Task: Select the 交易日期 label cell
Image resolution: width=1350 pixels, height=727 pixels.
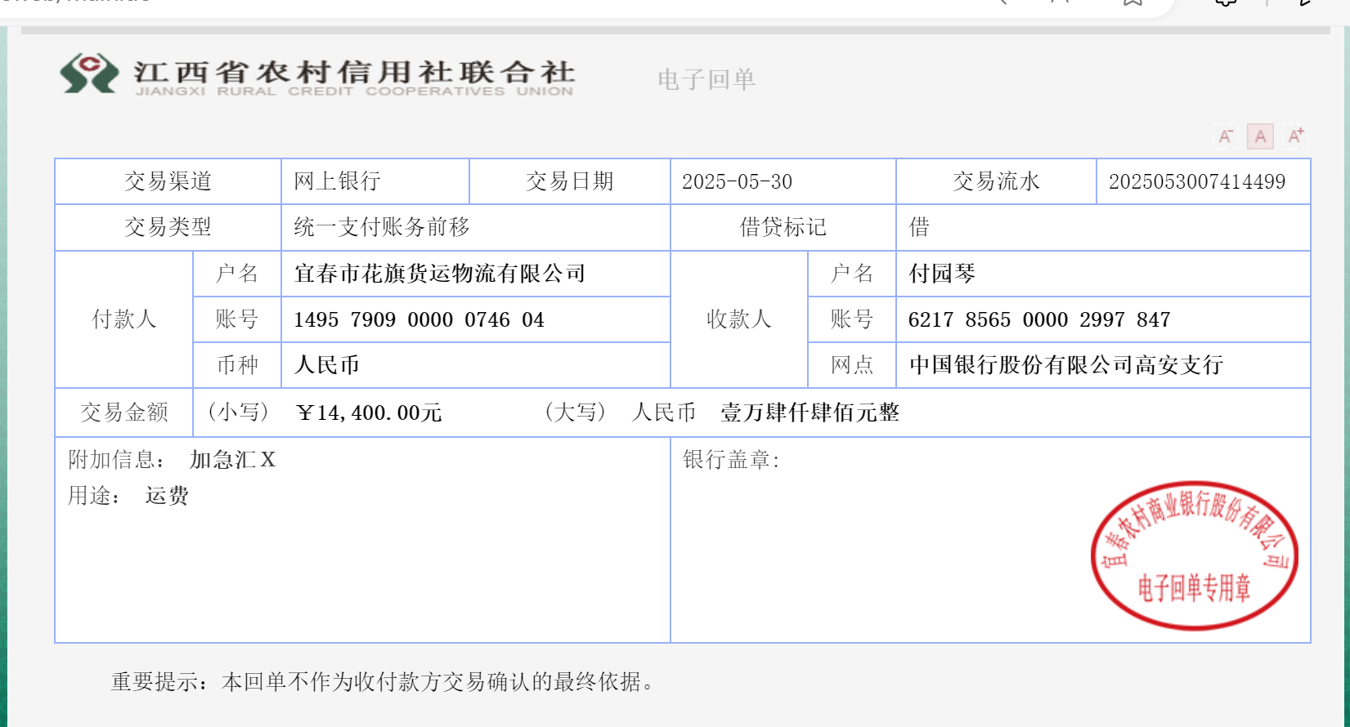Action: point(570,181)
